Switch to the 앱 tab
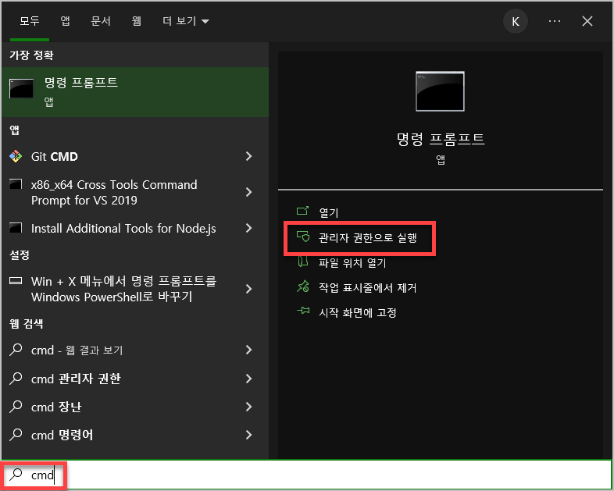The width and height of the screenshot is (614, 491). pyautogui.click(x=66, y=21)
